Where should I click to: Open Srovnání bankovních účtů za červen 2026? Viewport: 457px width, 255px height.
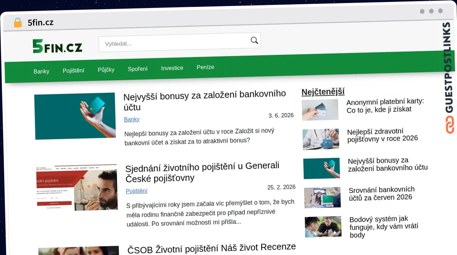tap(382, 193)
